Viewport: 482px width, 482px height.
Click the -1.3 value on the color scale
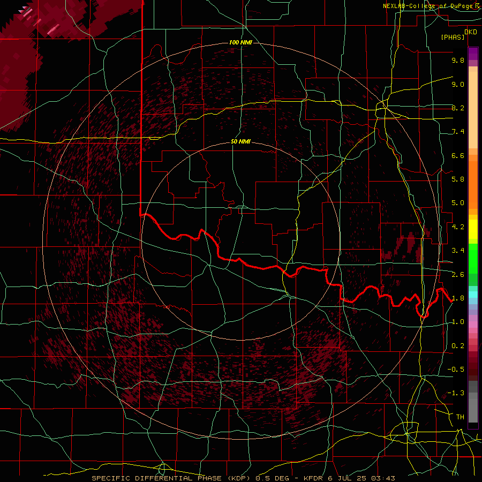456,393
